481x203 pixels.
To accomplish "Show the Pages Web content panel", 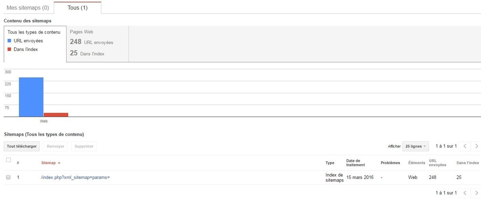I will coord(97,44).
